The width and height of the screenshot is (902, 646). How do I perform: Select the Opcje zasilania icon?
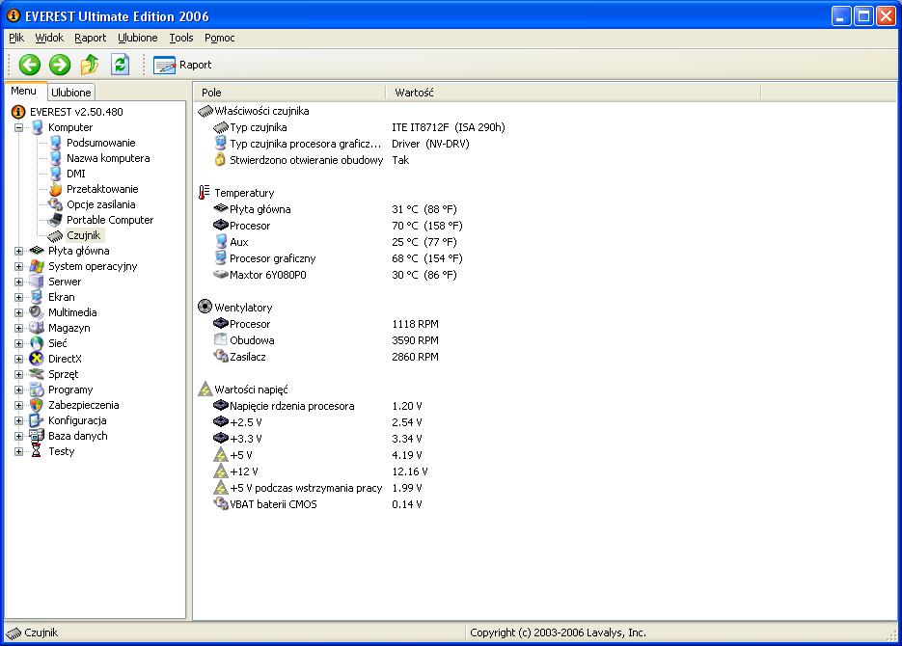tap(55, 204)
